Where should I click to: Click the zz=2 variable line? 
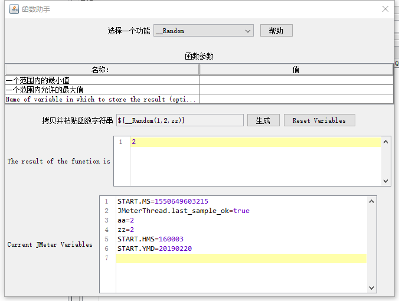(126, 230)
